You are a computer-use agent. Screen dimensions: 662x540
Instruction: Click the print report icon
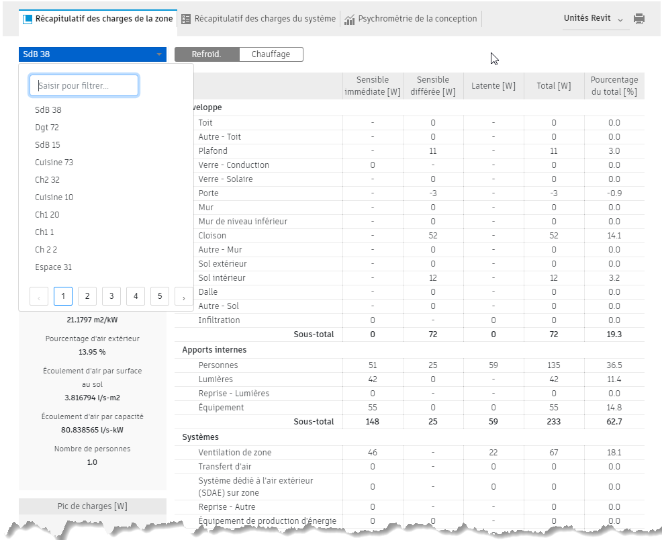[x=639, y=19]
